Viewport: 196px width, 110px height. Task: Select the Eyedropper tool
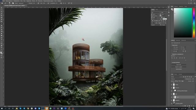point(2,20)
